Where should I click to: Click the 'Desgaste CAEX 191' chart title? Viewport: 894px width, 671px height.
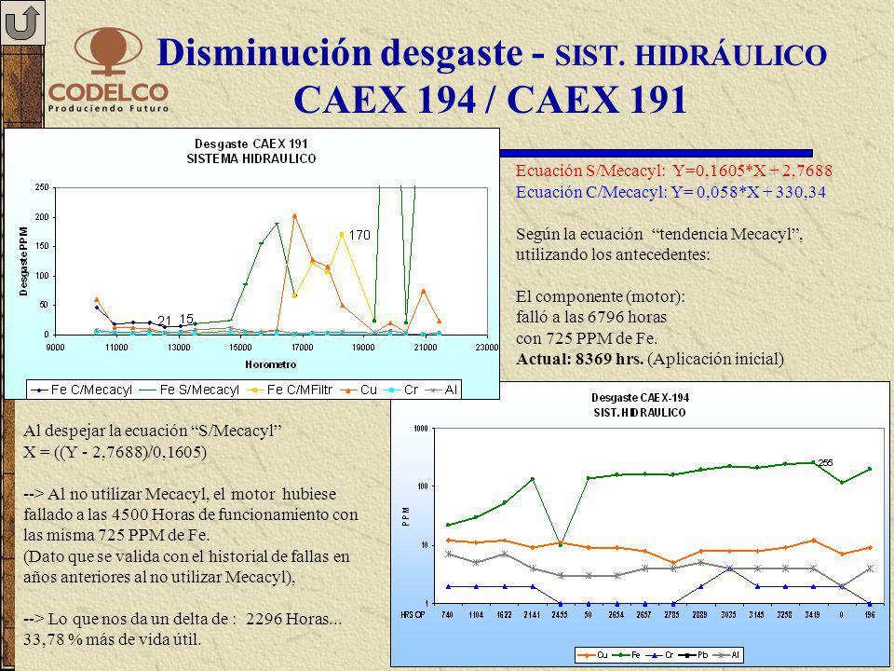coord(251,144)
